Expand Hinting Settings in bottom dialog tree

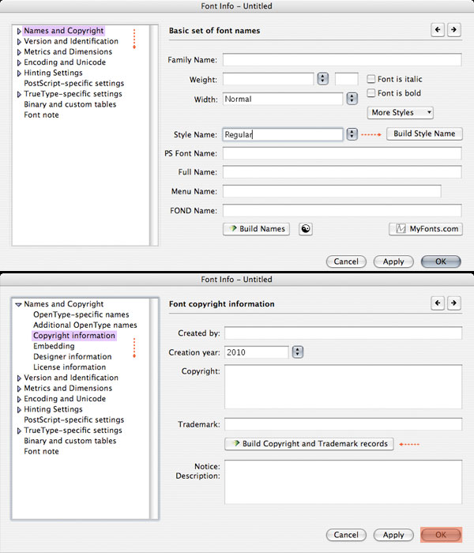(x=19, y=410)
